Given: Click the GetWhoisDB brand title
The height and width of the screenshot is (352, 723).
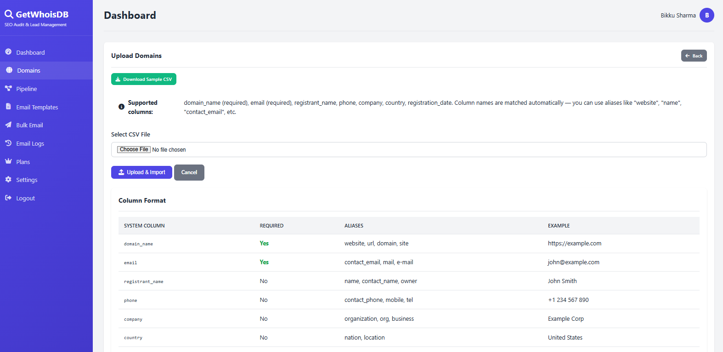Looking at the screenshot, I should (x=42, y=14).
